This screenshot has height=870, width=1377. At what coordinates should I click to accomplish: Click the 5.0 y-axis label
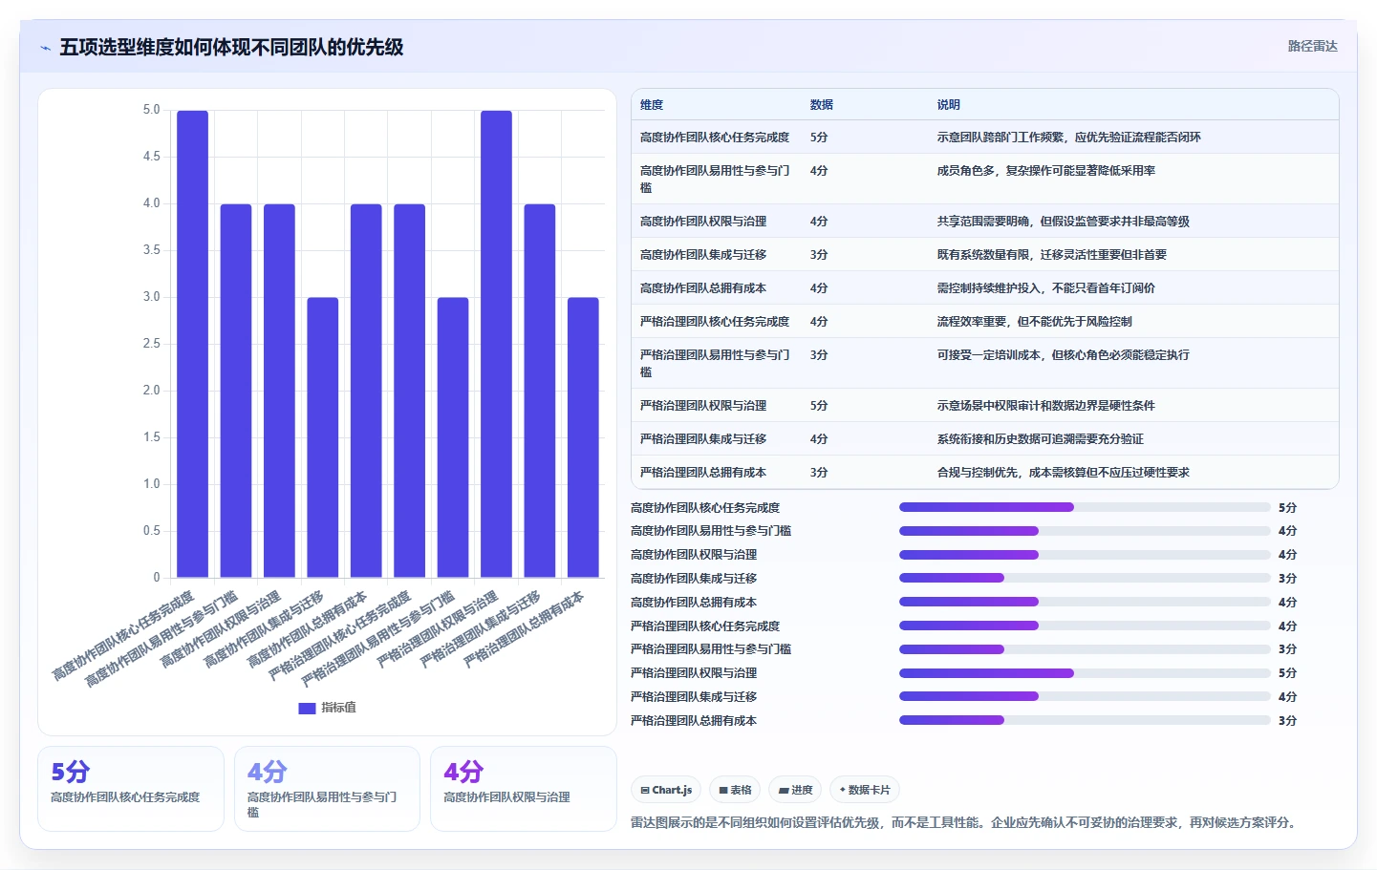click(x=151, y=110)
